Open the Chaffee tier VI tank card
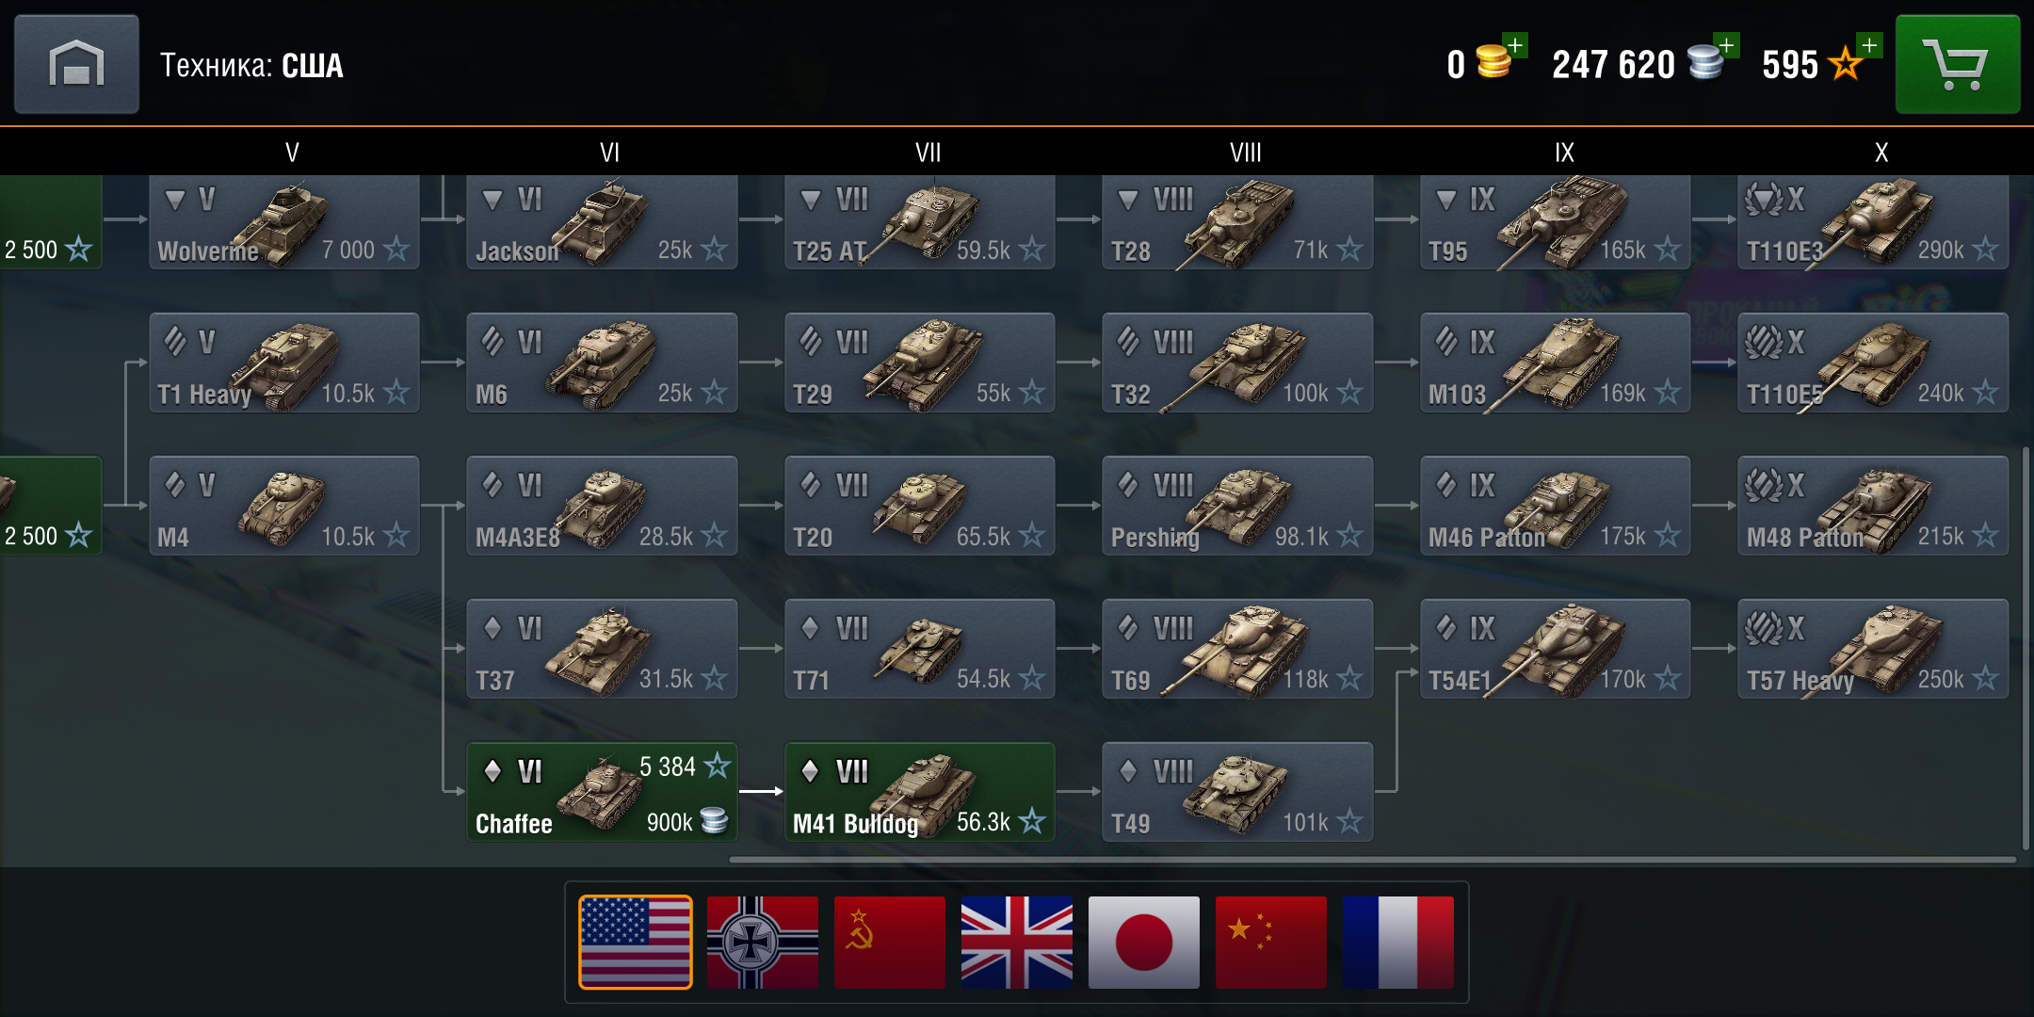The image size is (2034, 1017). point(602,792)
